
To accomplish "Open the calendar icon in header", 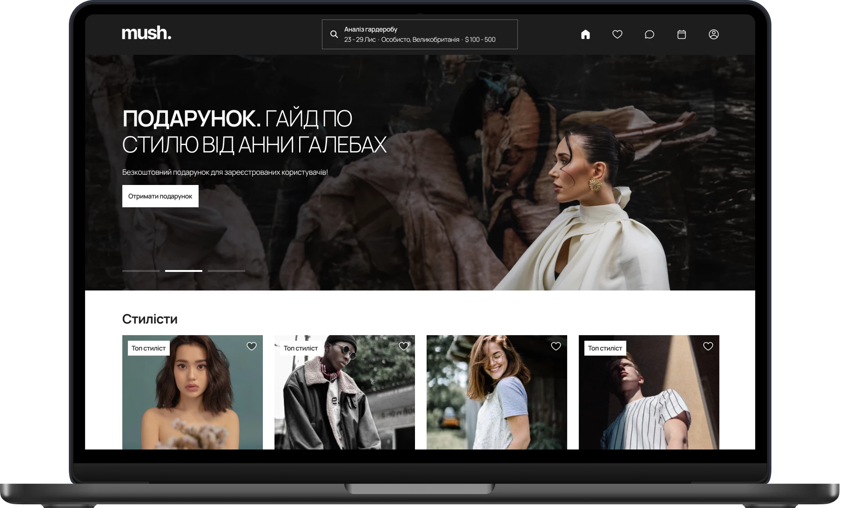I will click(682, 34).
